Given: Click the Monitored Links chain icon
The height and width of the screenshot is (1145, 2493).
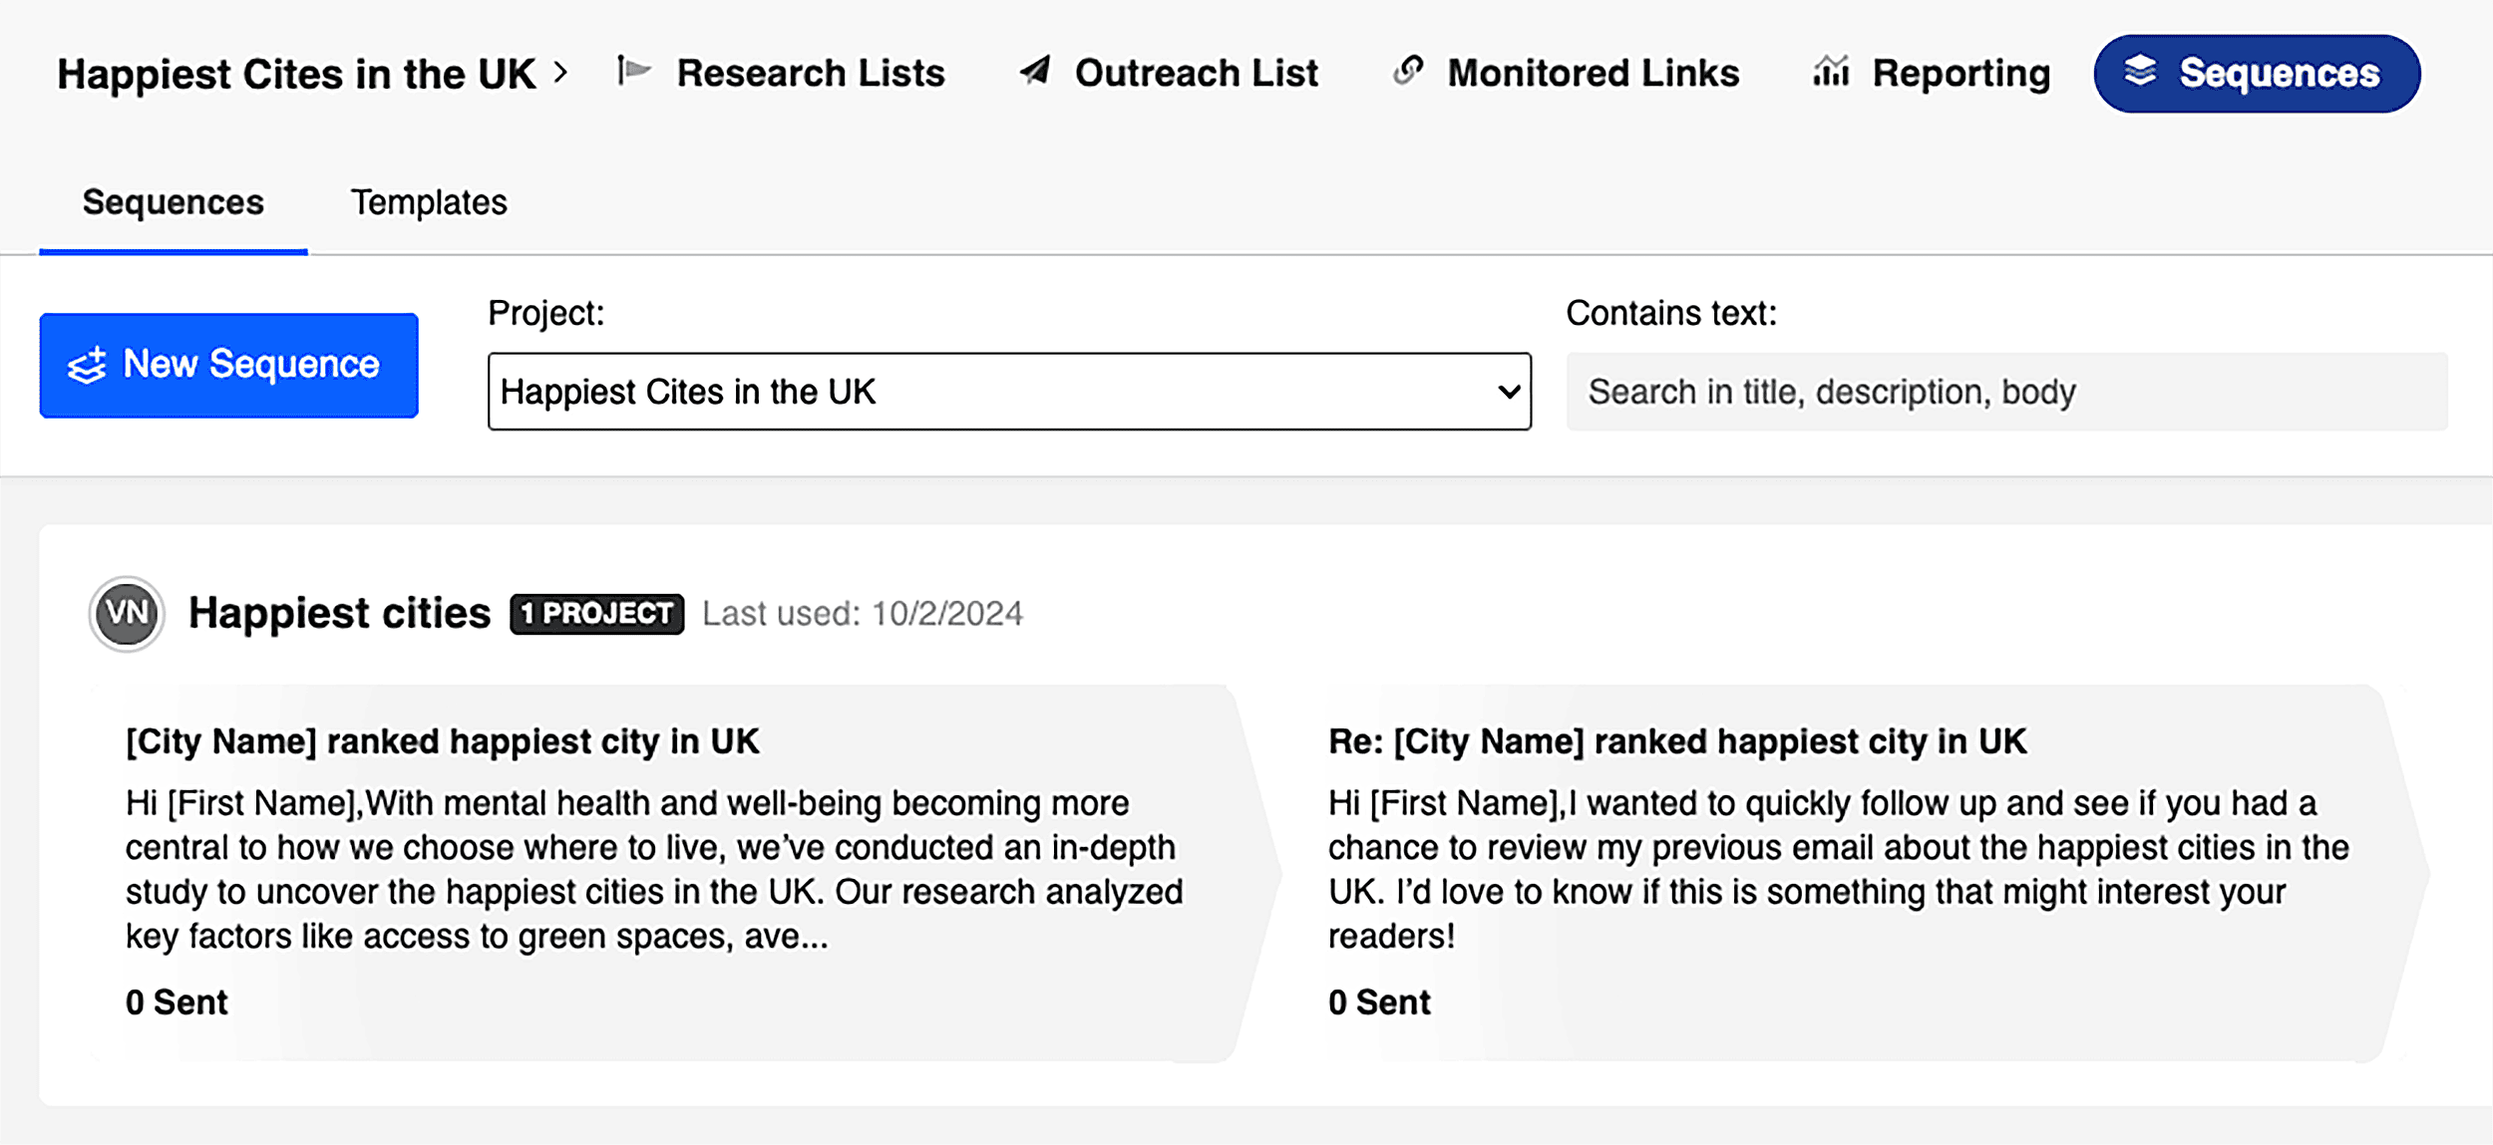Looking at the screenshot, I should coord(1407,72).
